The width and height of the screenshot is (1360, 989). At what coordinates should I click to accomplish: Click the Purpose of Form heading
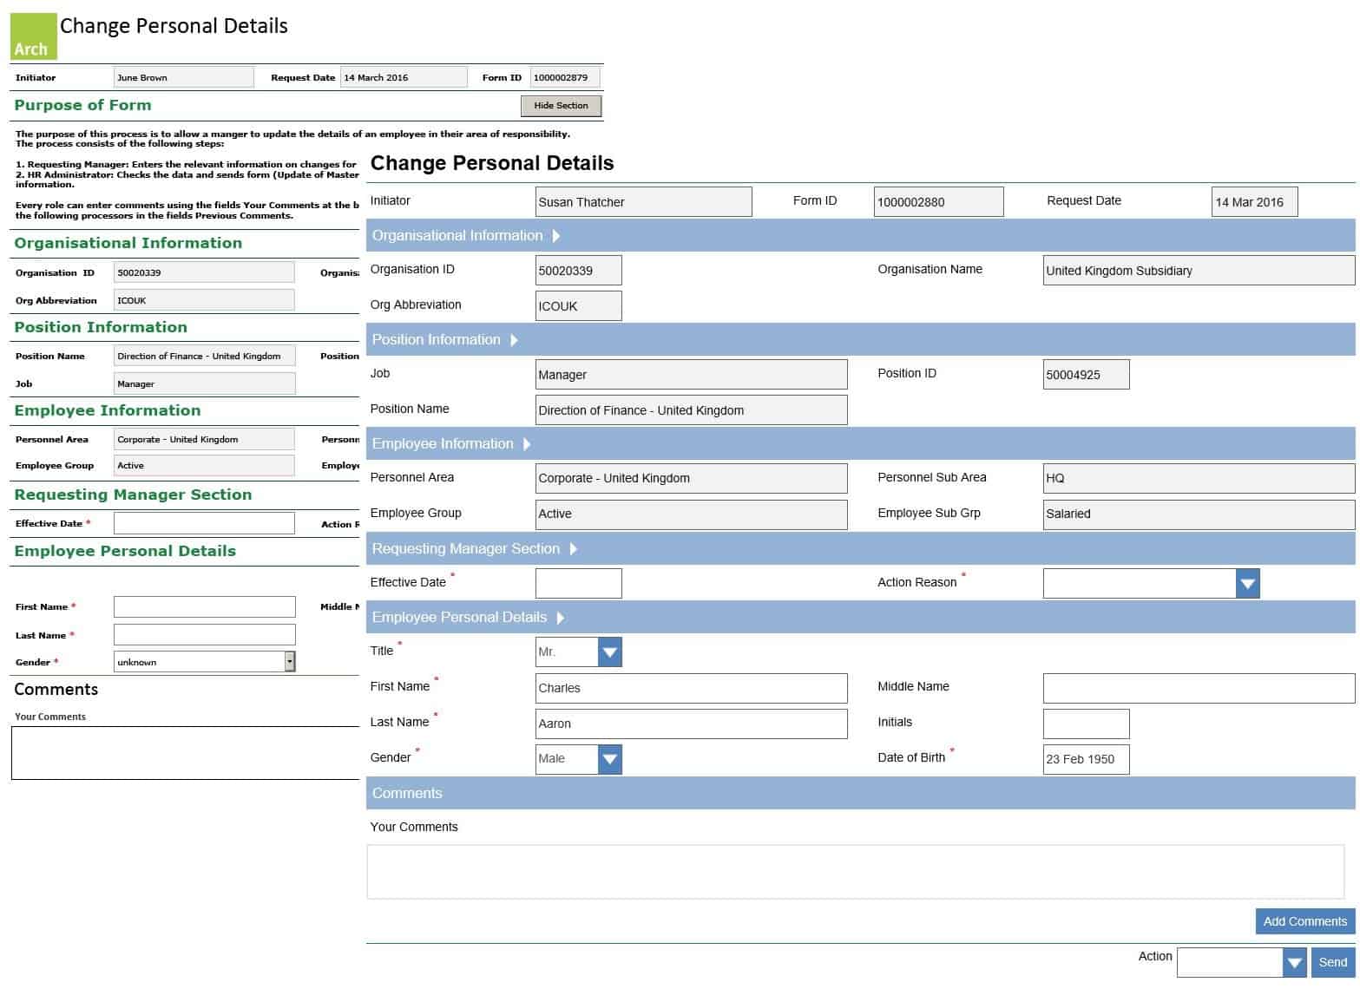[82, 105]
